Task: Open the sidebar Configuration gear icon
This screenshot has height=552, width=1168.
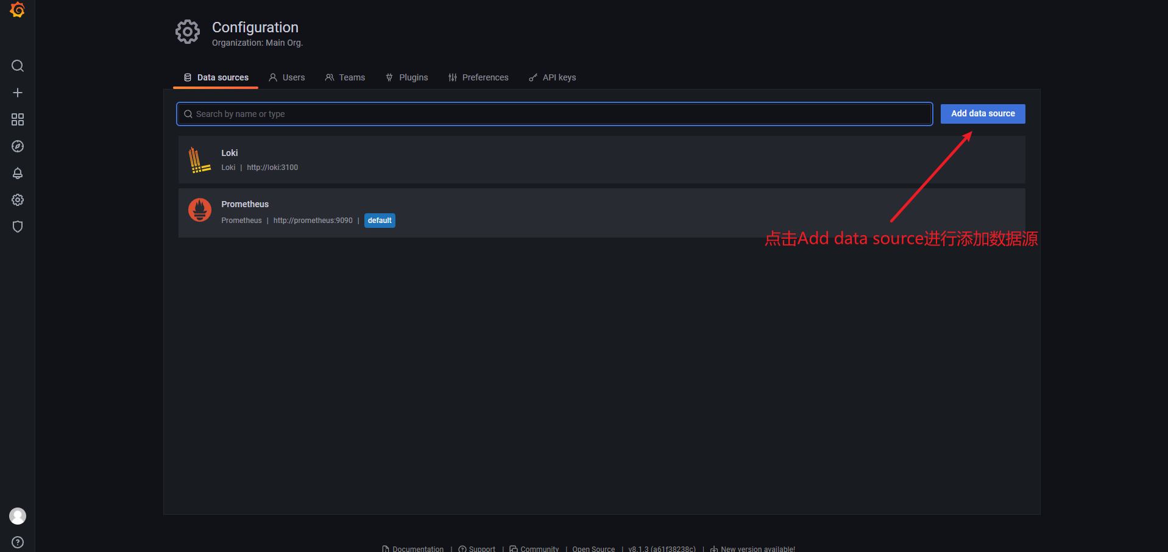Action: pos(18,200)
